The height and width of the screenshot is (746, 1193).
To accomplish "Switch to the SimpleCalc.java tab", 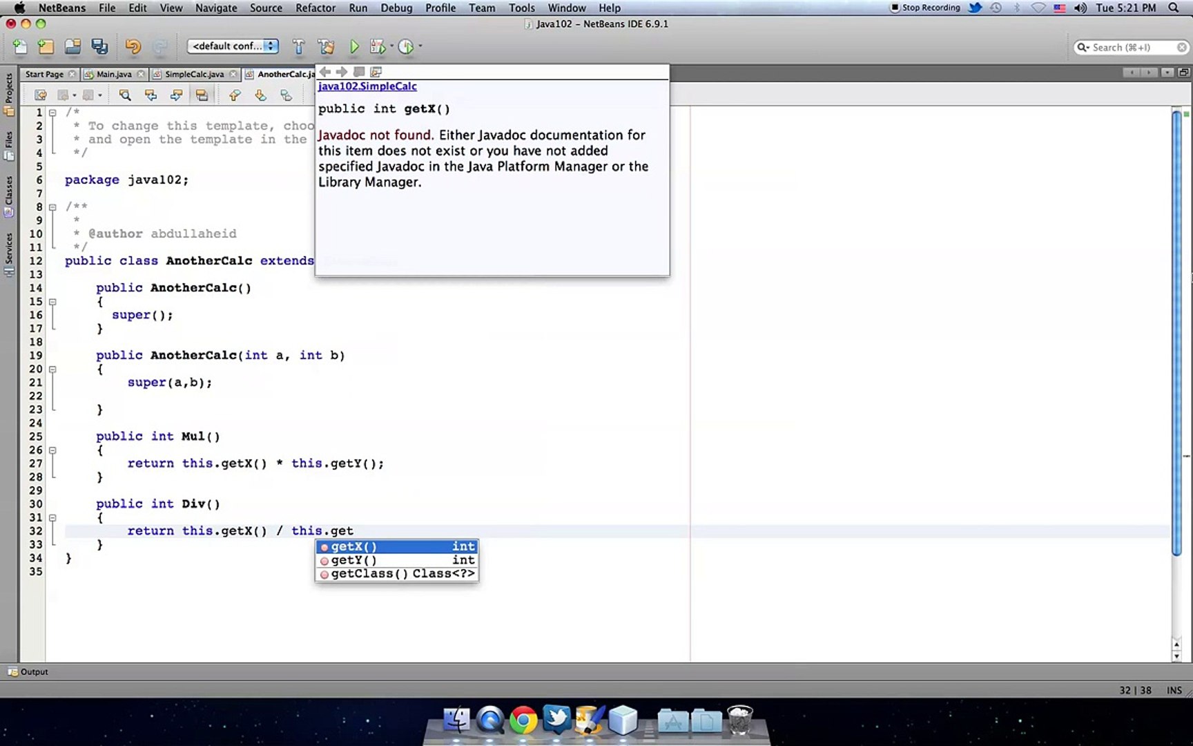I will 195,74.
